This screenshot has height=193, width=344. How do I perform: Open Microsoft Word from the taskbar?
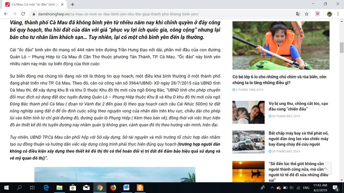coord(126,187)
